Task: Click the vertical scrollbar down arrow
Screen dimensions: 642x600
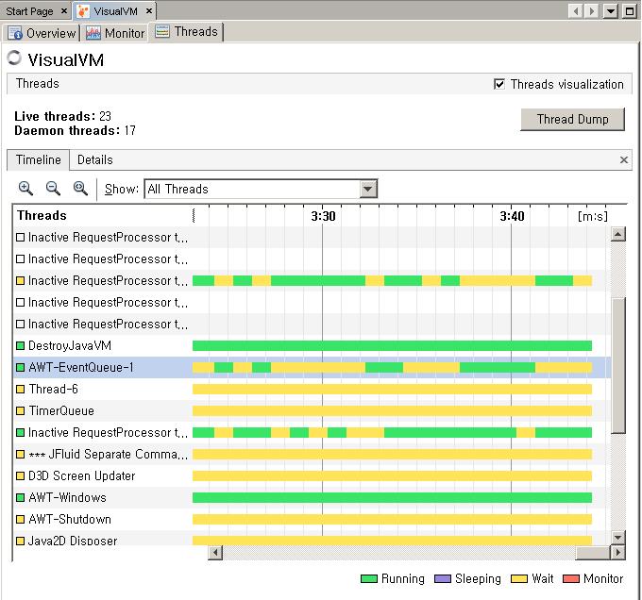Action: pos(617,538)
